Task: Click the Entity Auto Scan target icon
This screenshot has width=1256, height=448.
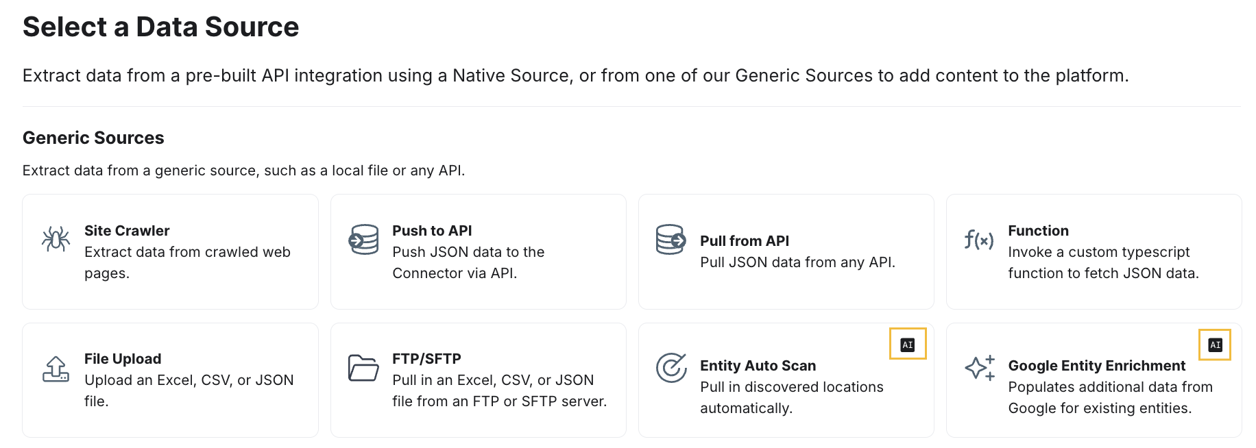Action: click(x=671, y=368)
